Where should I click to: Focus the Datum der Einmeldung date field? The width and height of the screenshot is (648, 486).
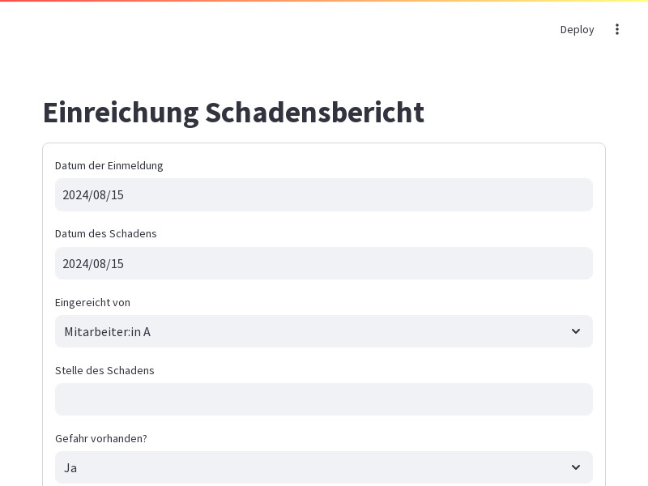(323, 194)
